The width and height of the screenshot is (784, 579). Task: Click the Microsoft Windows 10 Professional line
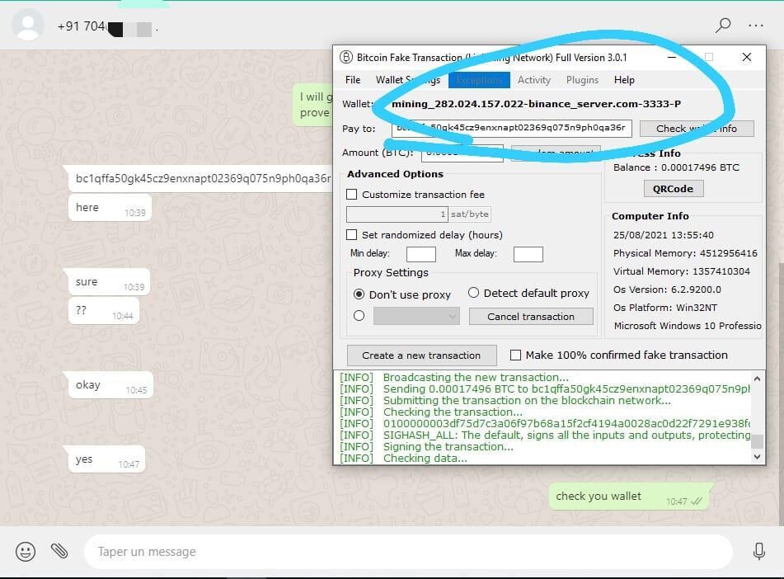coord(688,326)
